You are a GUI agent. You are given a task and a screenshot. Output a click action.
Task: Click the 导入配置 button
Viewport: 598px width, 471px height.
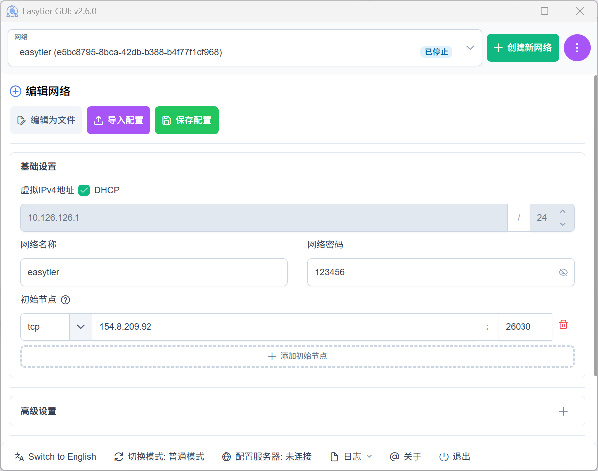click(119, 120)
